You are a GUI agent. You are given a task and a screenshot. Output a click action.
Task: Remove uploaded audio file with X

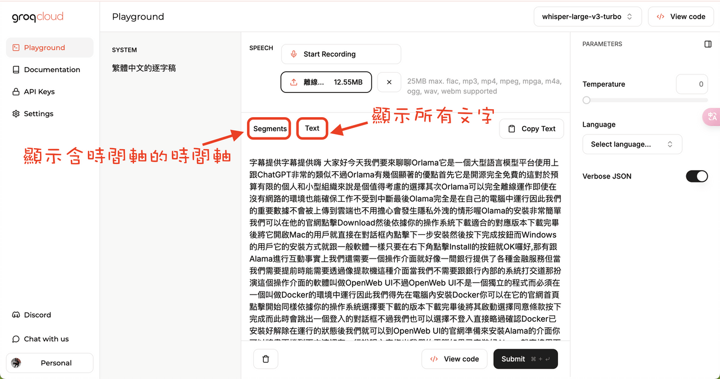(389, 82)
